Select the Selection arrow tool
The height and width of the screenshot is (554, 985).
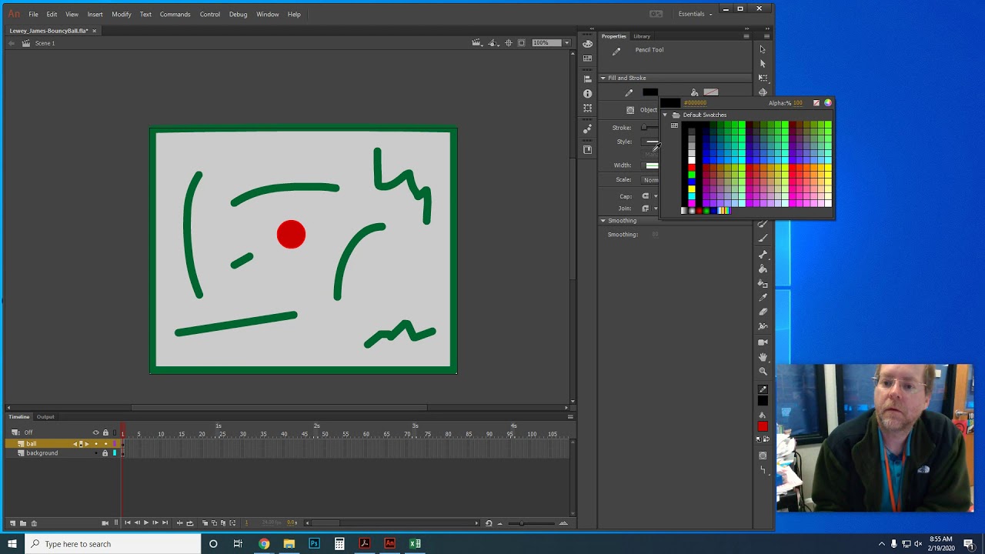pyautogui.click(x=763, y=49)
